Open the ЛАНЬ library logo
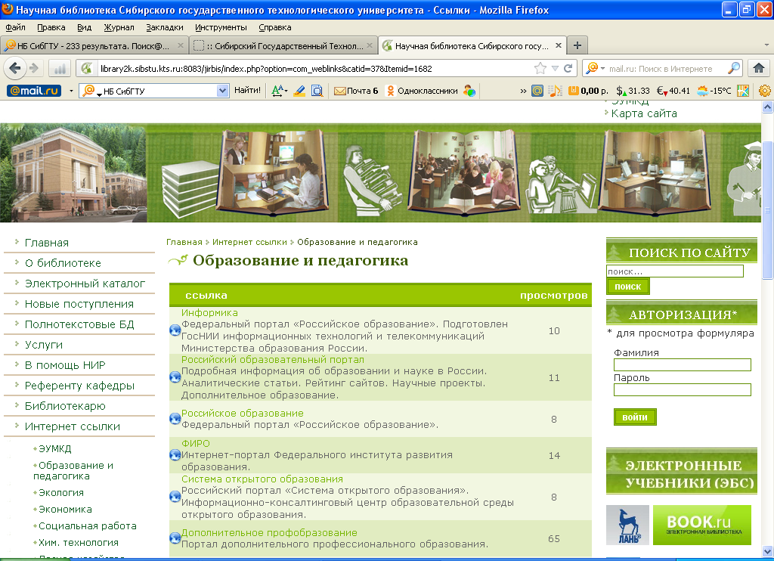The image size is (774, 561). (x=627, y=525)
